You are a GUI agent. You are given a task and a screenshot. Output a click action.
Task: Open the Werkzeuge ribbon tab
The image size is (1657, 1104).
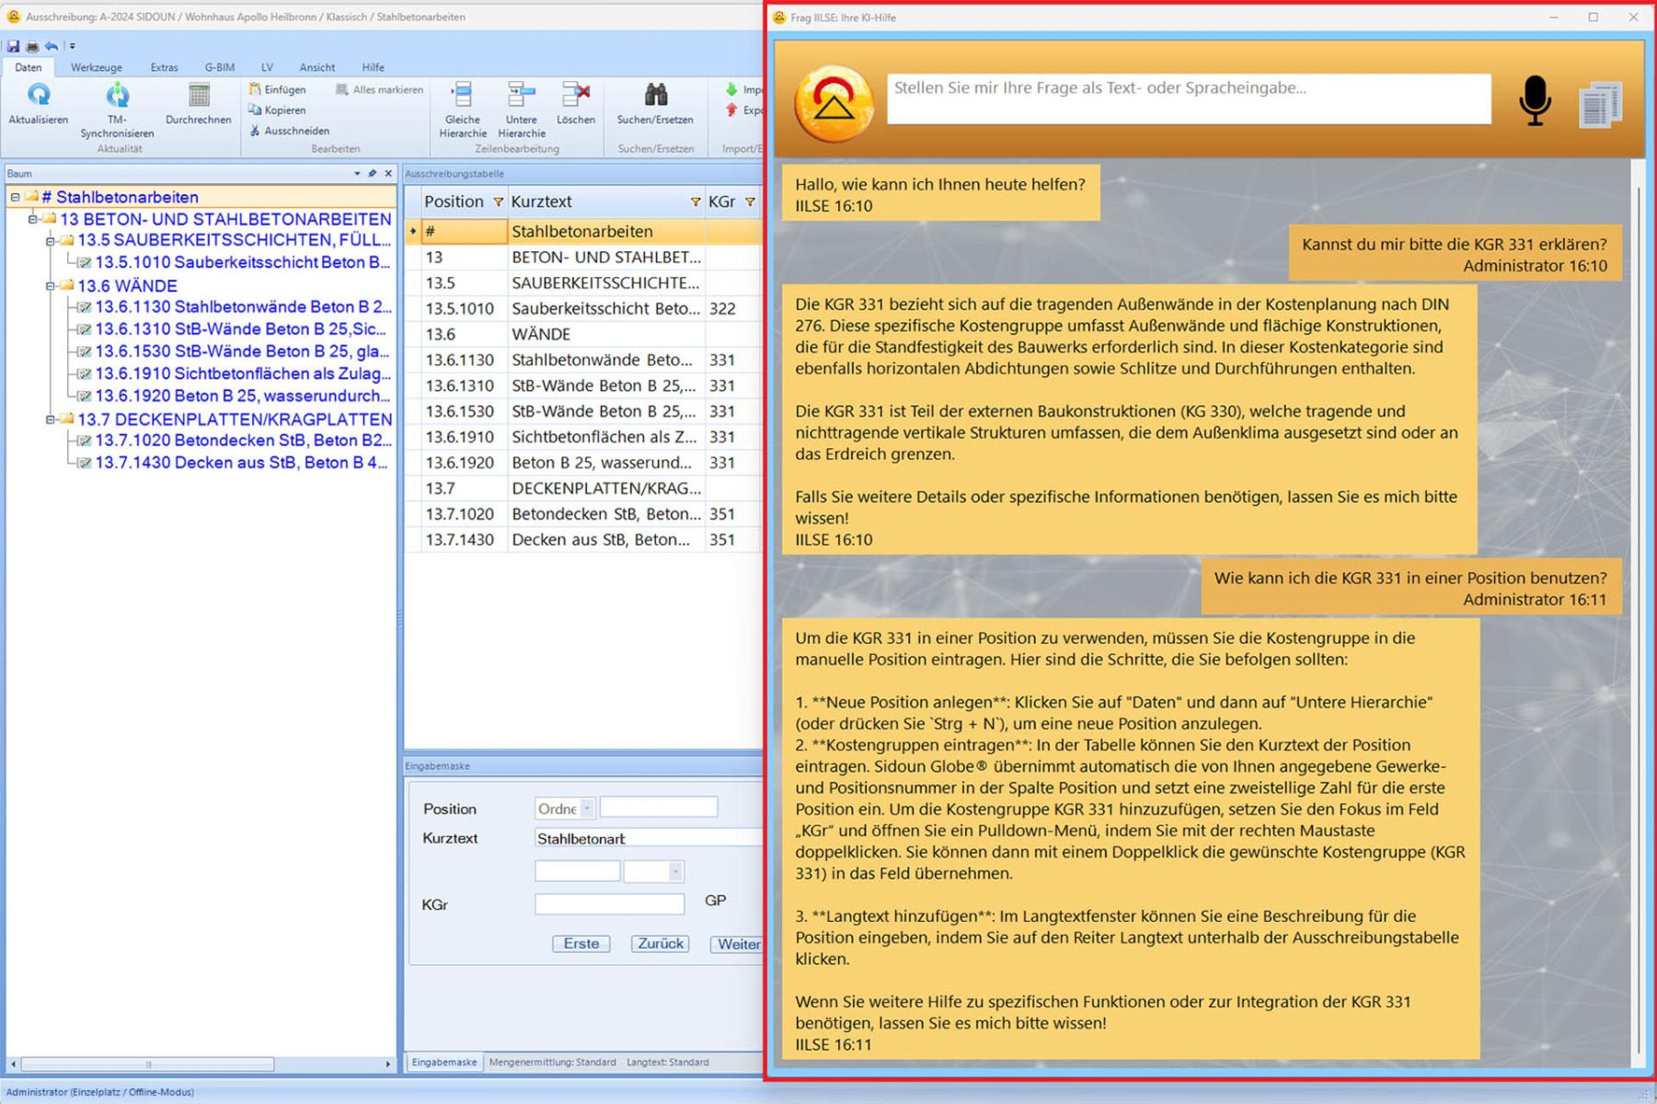click(x=96, y=67)
